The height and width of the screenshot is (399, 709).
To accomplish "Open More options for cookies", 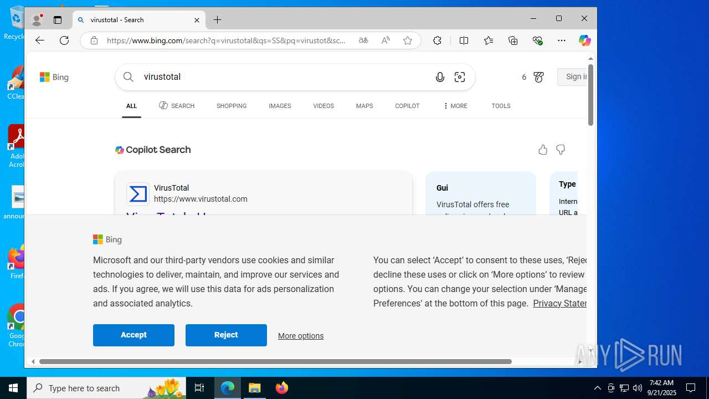I will [x=301, y=336].
